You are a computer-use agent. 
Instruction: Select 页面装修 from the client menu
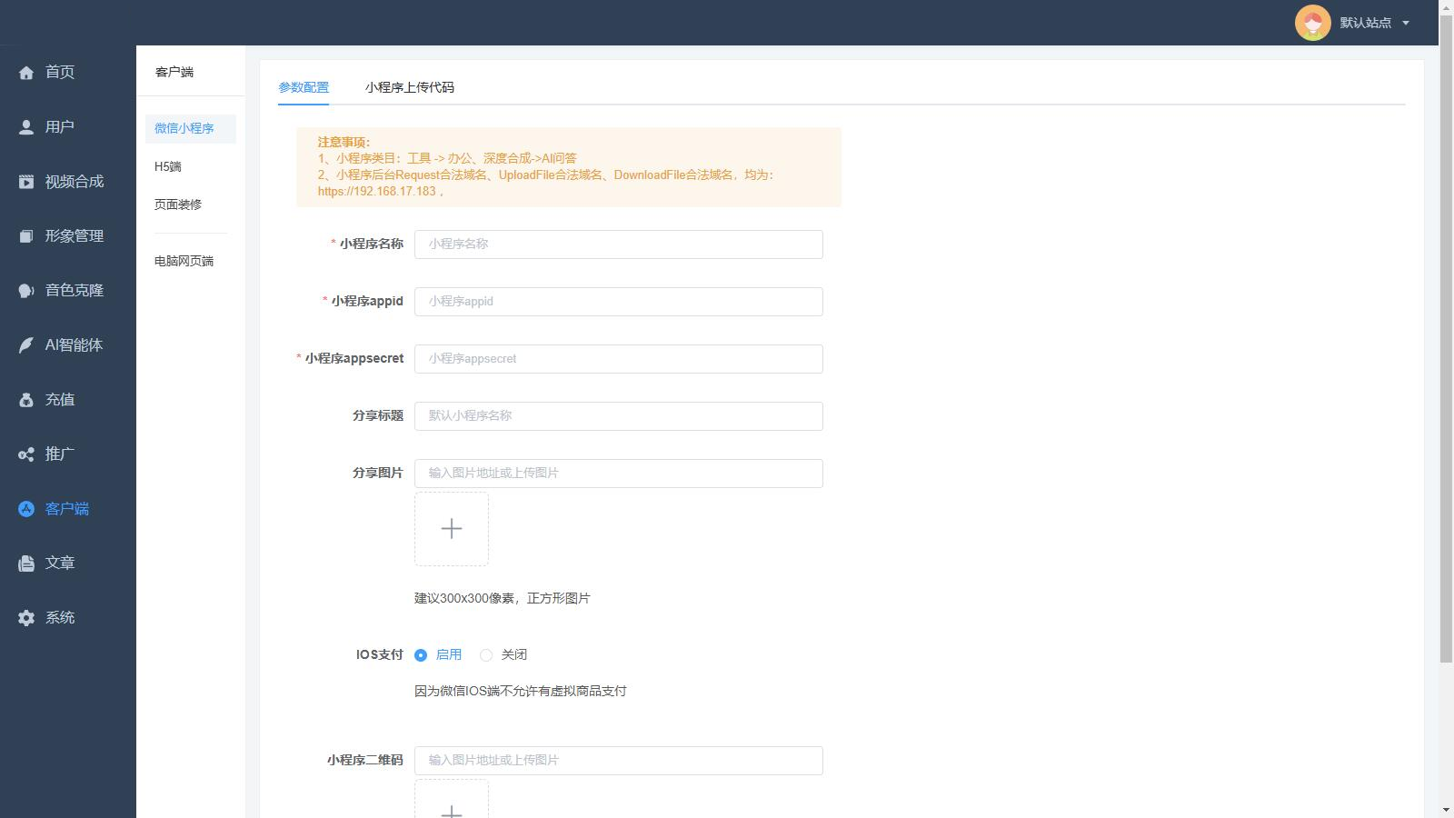(179, 204)
